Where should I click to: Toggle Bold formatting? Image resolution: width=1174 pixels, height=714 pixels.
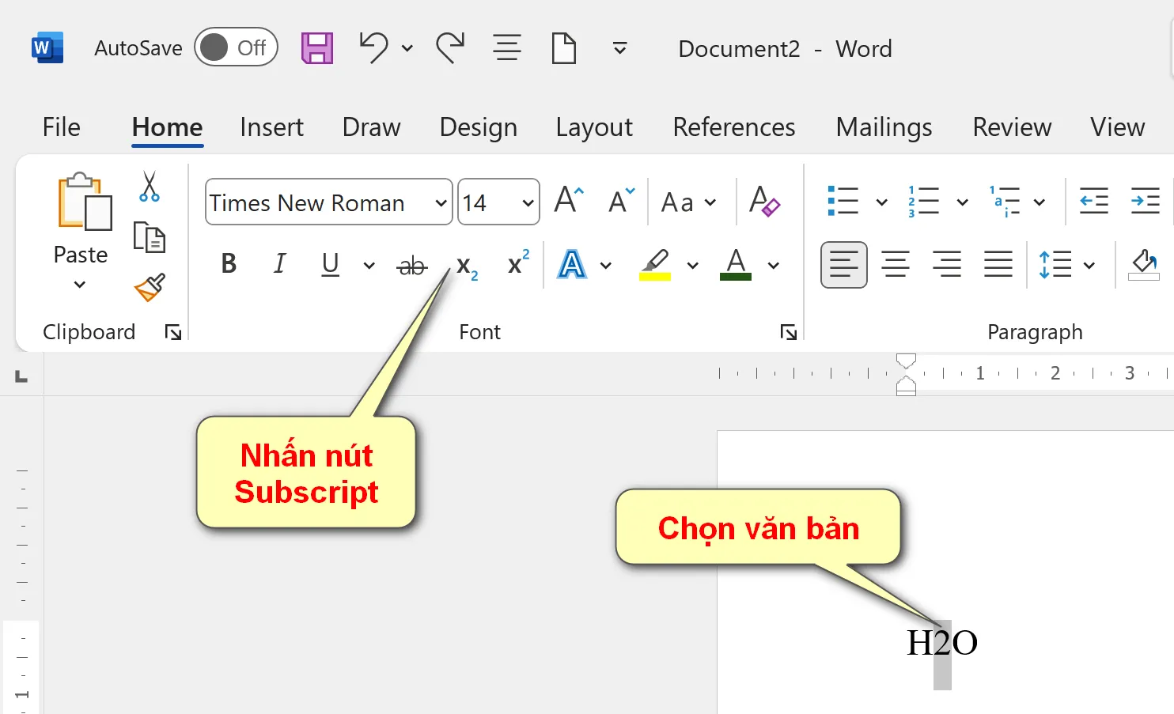click(228, 264)
